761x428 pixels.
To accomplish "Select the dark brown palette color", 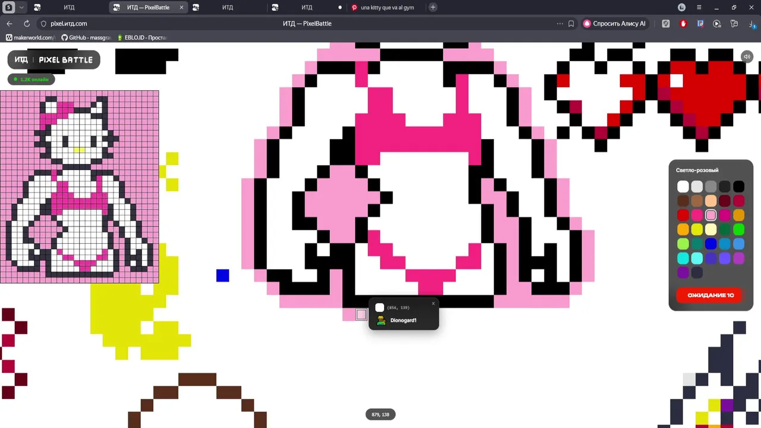I will point(683,201).
